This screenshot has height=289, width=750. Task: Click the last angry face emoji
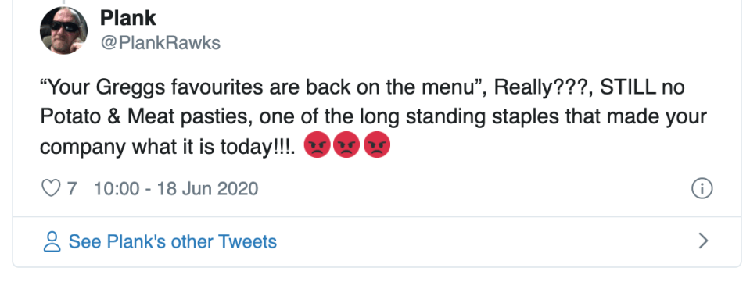pyautogui.click(x=376, y=144)
